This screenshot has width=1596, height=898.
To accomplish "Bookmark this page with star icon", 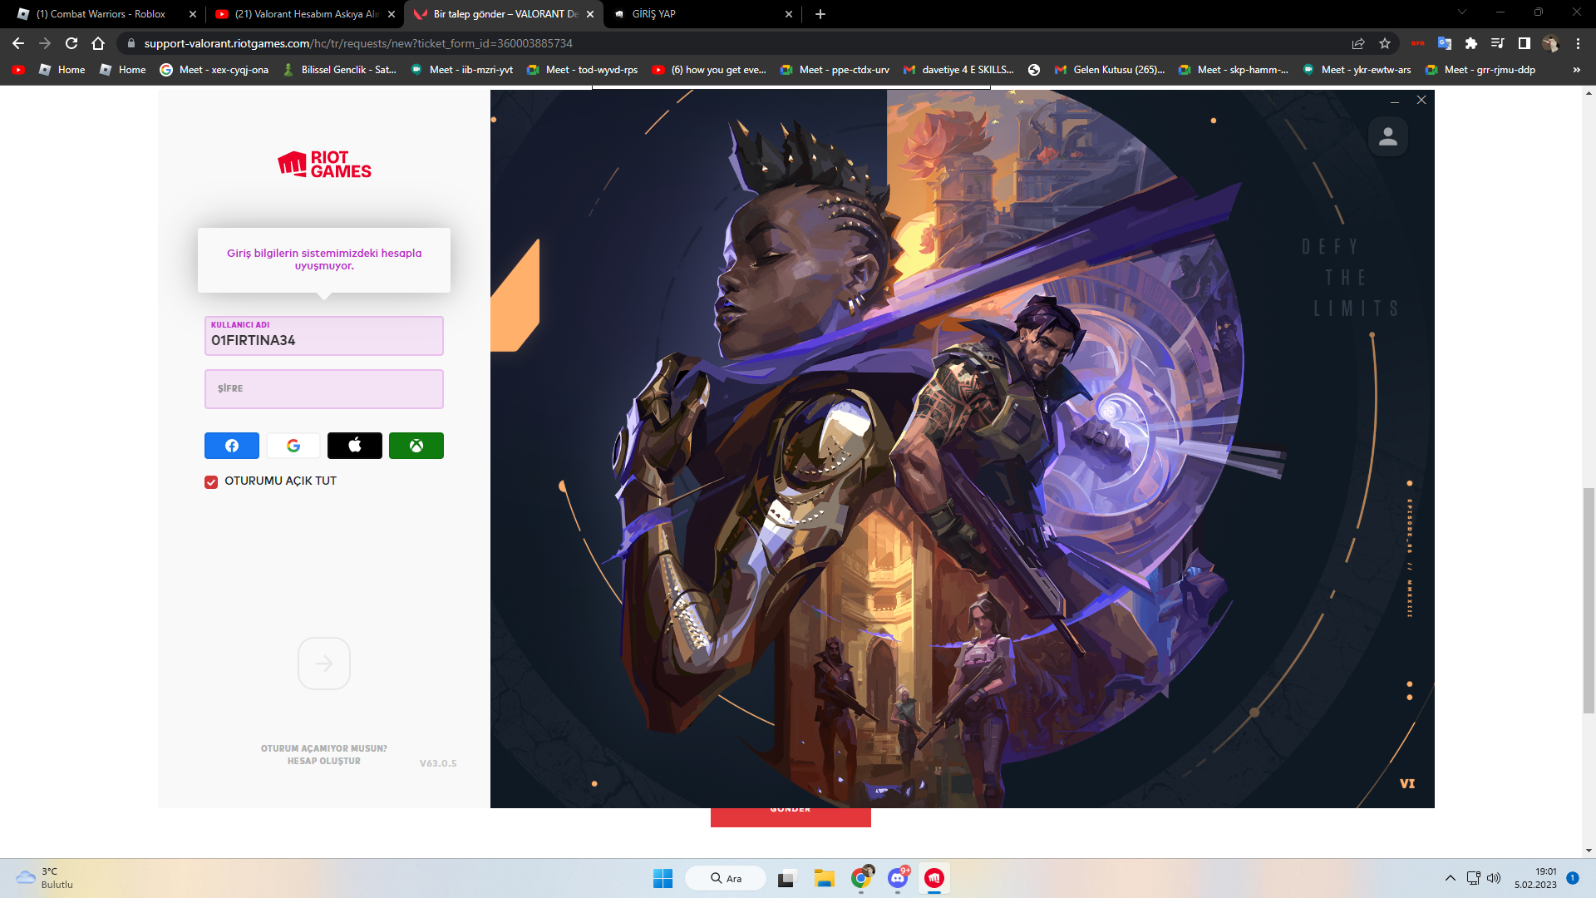I will pyautogui.click(x=1385, y=43).
